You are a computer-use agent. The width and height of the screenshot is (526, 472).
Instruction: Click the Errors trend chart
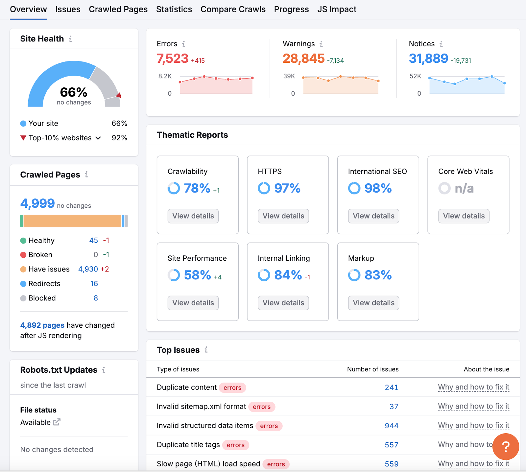click(216, 85)
